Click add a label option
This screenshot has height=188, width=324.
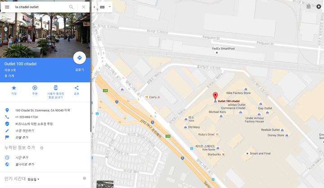[x=22, y=137]
